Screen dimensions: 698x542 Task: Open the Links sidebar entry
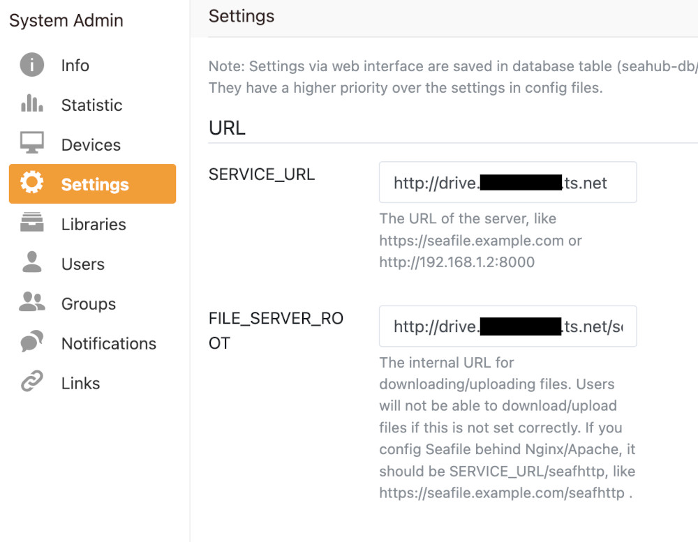[x=80, y=384]
